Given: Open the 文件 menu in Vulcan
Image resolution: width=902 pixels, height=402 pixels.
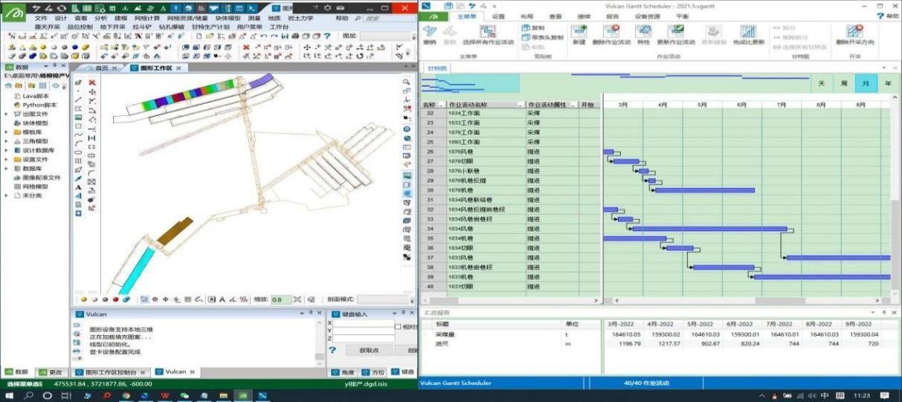Looking at the screenshot, I should click(x=41, y=17).
